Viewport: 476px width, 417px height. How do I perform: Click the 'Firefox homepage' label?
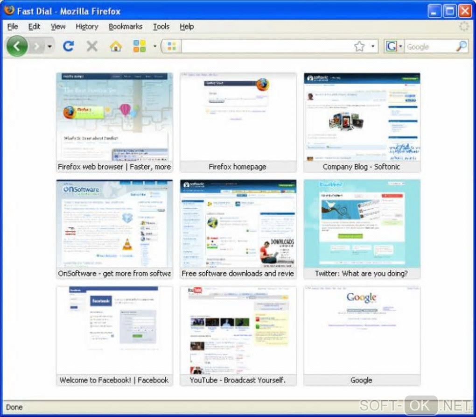coord(238,167)
